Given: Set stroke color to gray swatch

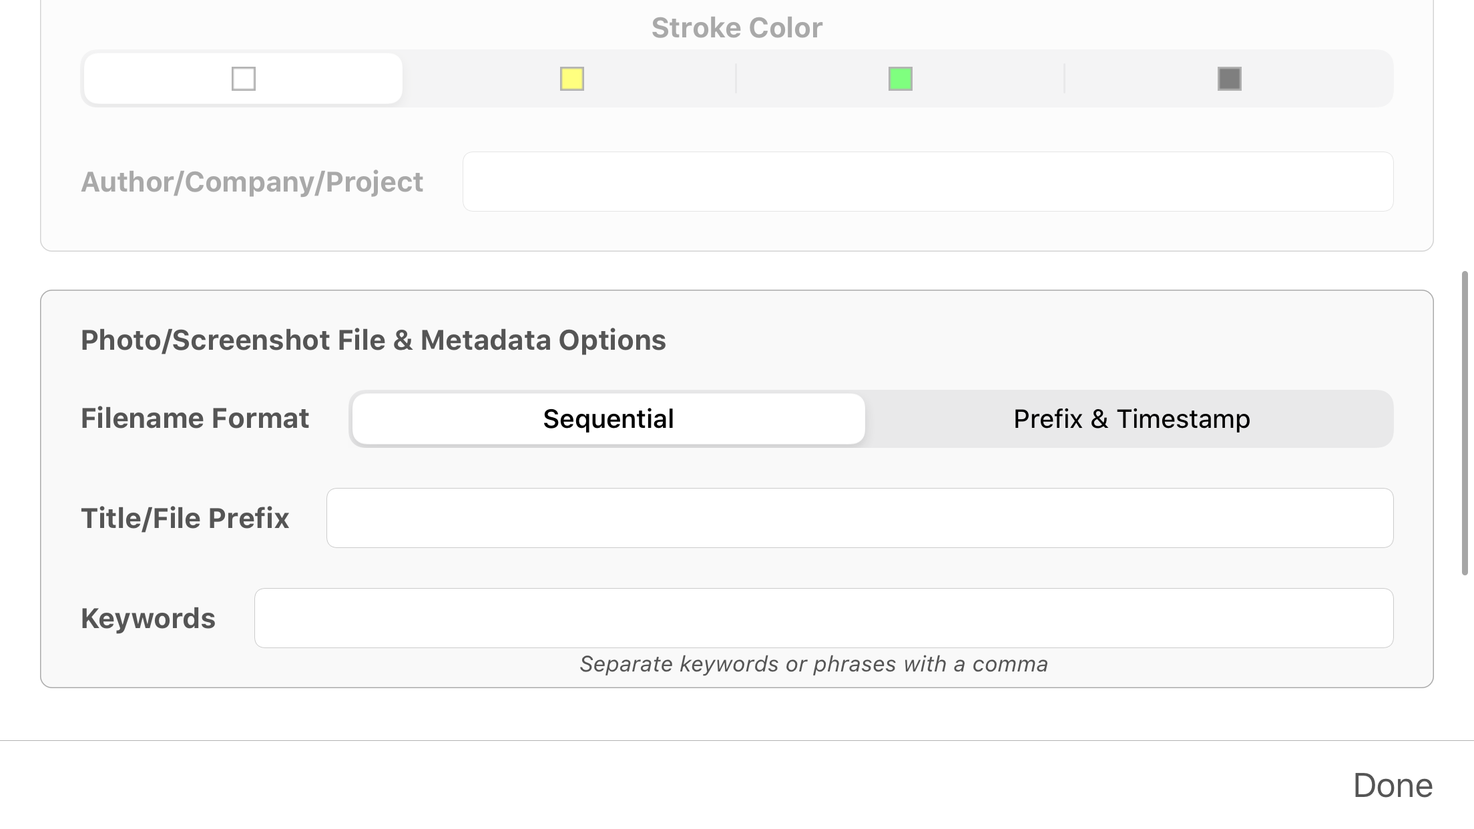Looking at the screenshot, I should [x=1229, y=79].
